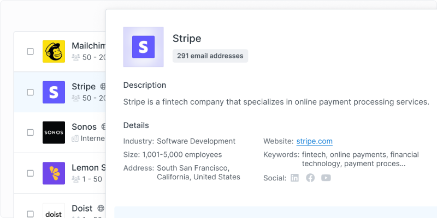The image size is (437, 218).
Task: Click the large Stripe logo in detail panel
Action: [143, 47]
